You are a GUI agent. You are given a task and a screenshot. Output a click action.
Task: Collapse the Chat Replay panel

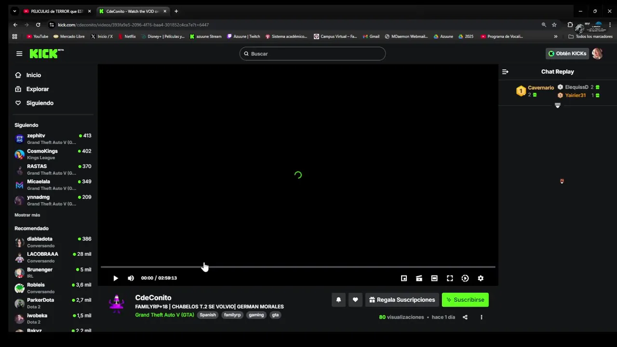505,72
